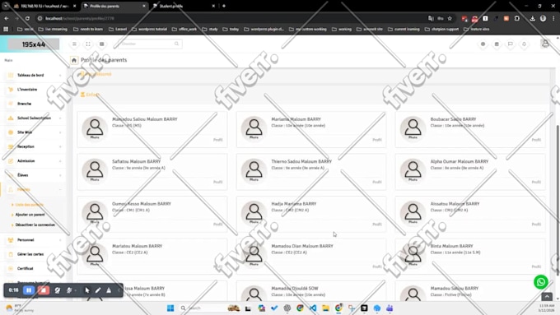Click the home icon beside Profile des parents
The height and width of the screenshot is (315, 560).
click(74, 60)
